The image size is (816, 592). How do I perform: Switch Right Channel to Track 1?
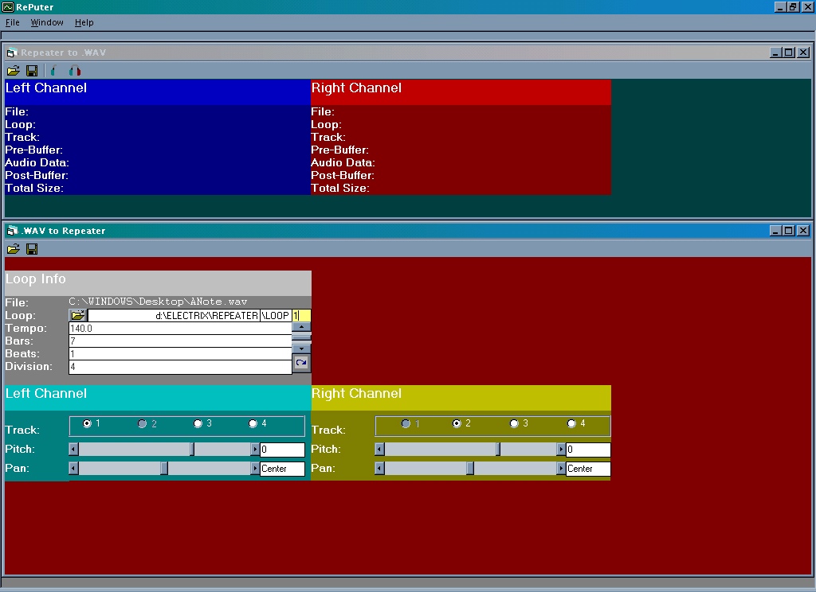[406, 423]
